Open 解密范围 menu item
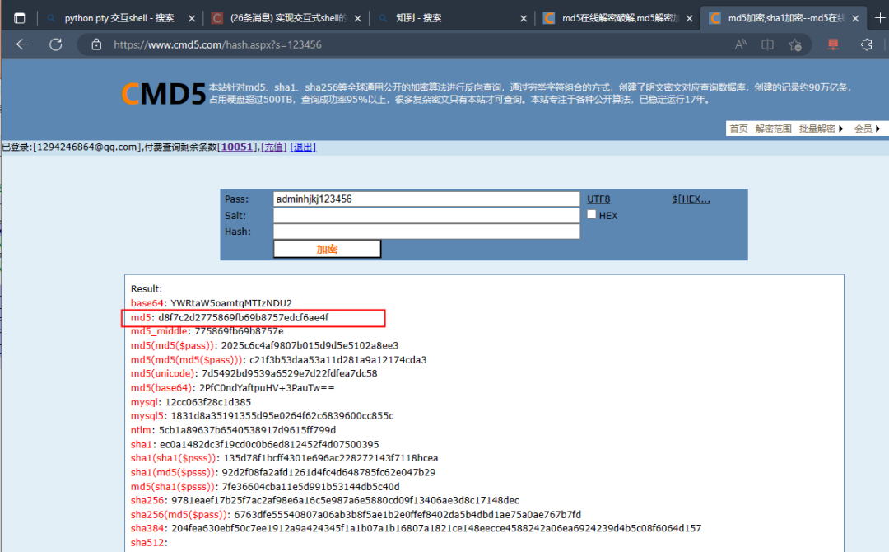Screen dimensions: 889x552 coord(773,129)
